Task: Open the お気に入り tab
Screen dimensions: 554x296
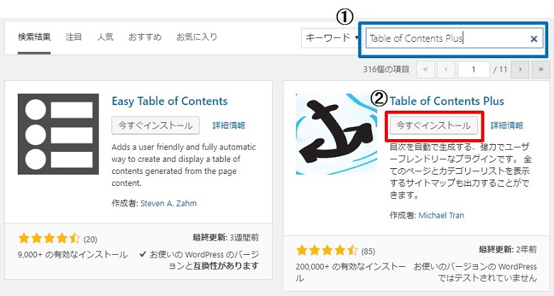Action: [197, 36]
